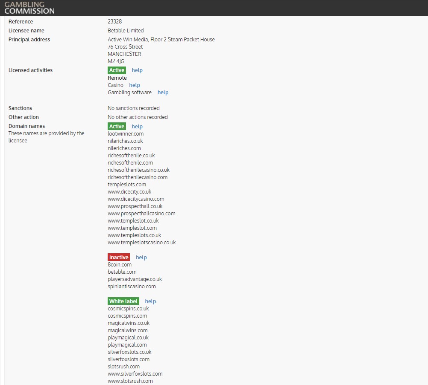Select inactive domain betable.com

coord(122,272)
